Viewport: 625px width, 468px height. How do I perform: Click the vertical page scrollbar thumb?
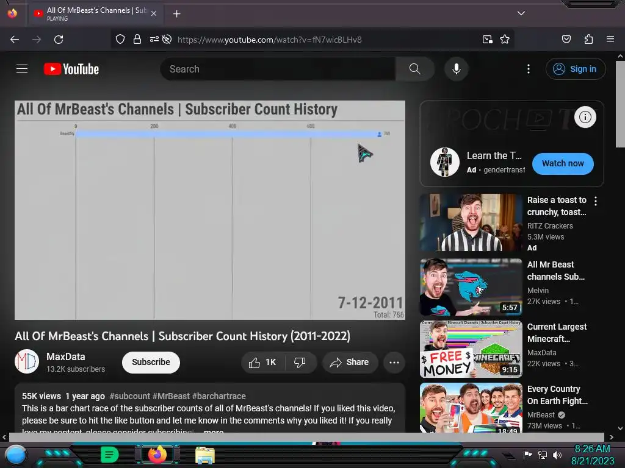pyautogui.click(x=620, y=104)
